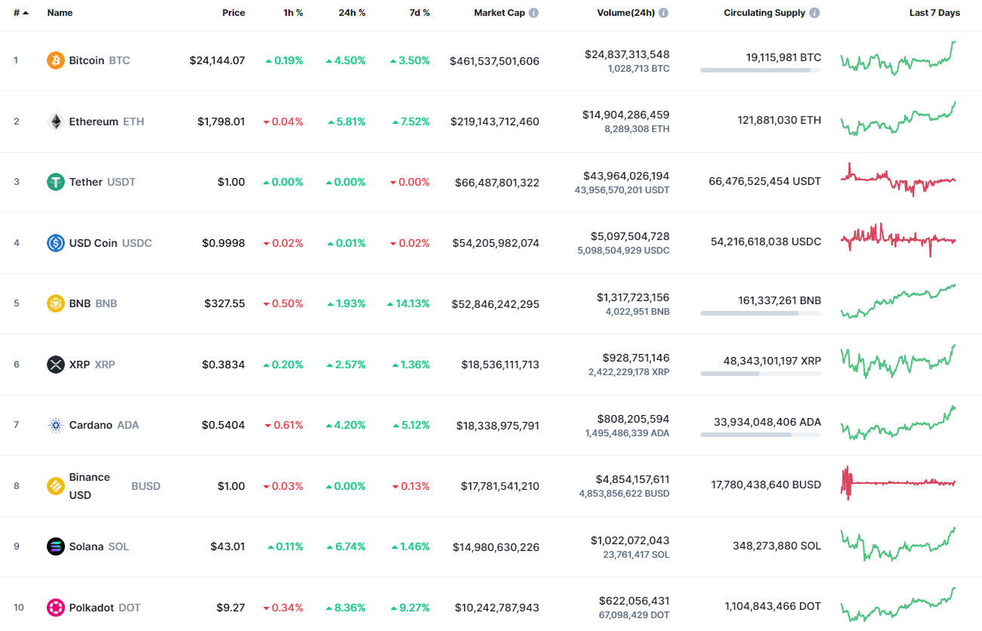Click Bitcoin's circulating supply progress bar

click(760, 70)
